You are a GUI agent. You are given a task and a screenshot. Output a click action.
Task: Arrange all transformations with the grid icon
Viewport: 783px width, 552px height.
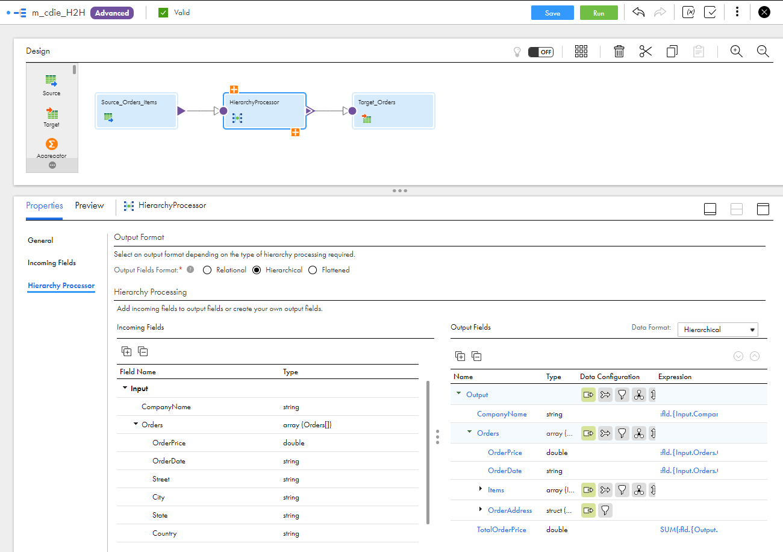[581, 51]
